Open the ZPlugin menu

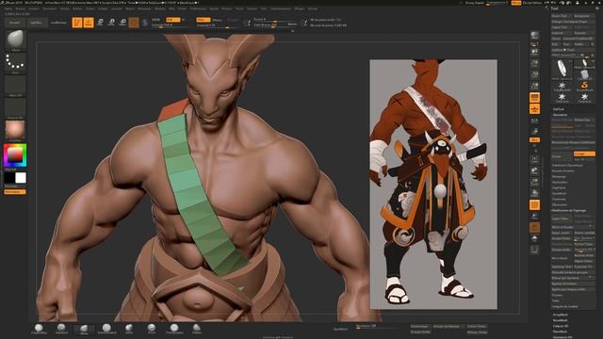point(300,8)
